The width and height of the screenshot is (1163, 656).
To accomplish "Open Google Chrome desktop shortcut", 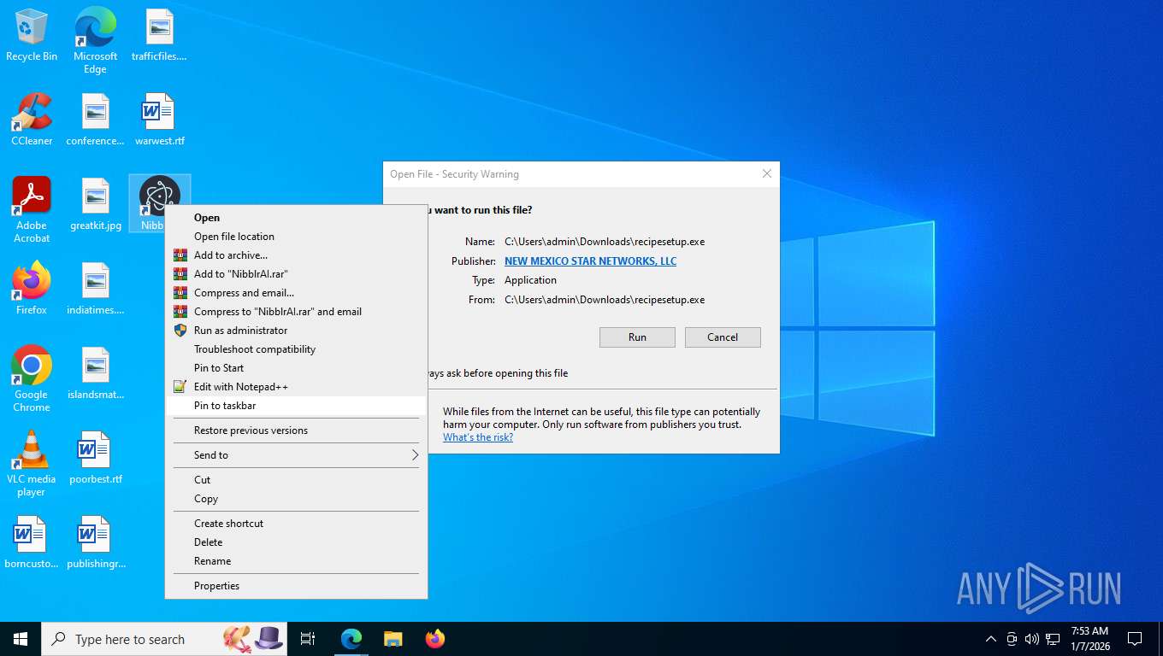I will click(x=32, y=379).
